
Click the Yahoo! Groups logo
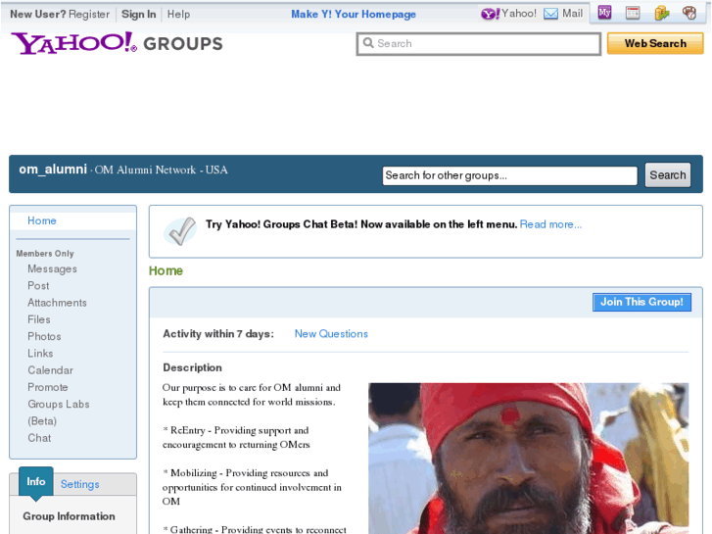coord(117,43)
